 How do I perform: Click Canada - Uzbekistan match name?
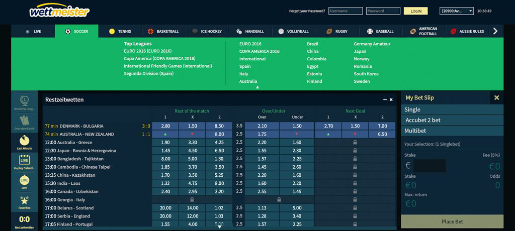pyautogui.click(x=78, y=191)
